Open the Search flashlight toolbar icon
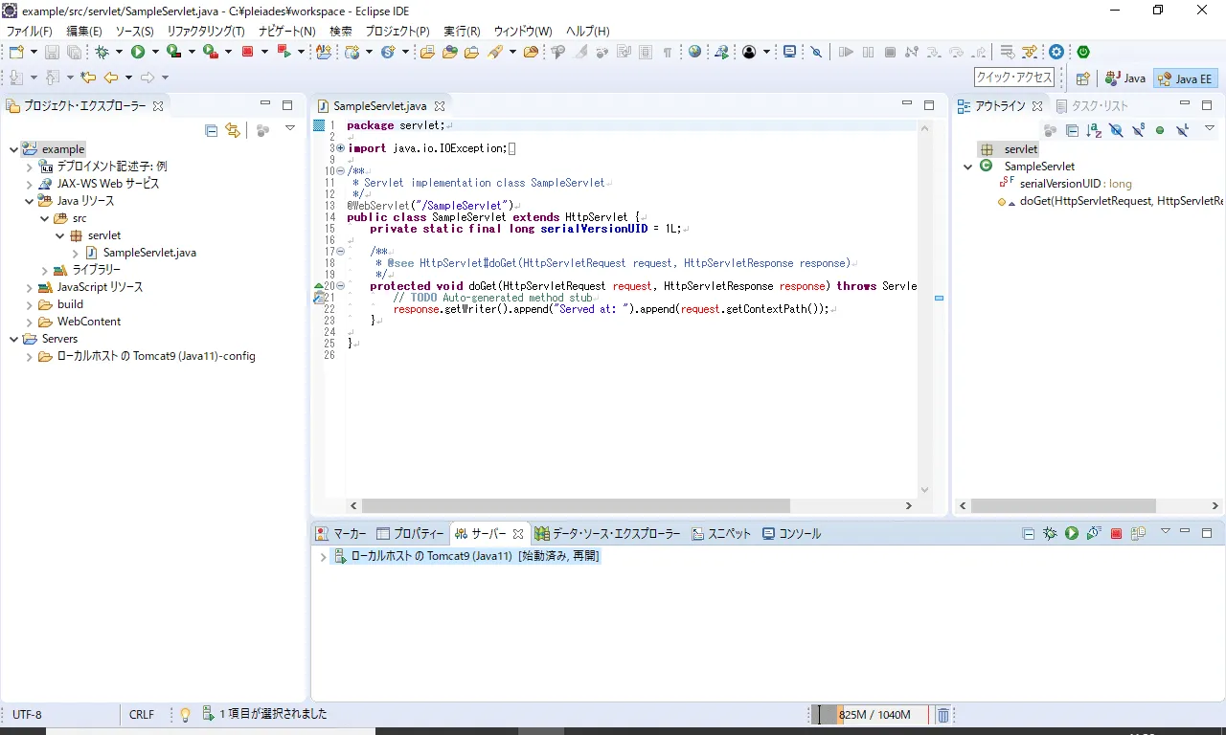 [495, 52]
